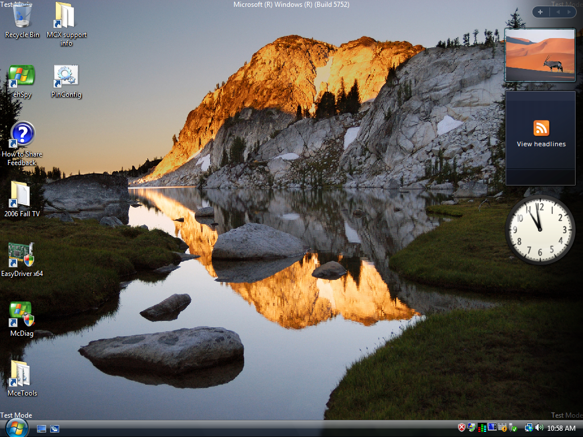Click the slideshow gadget oryx picture
This screenshot has width=583, height=437.
coord(540,55)
